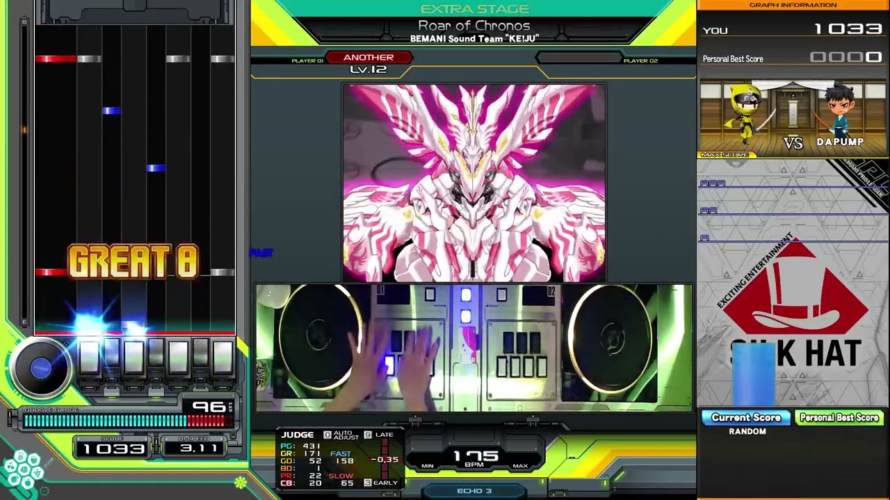Click the PG: 431 judge count

300,446
